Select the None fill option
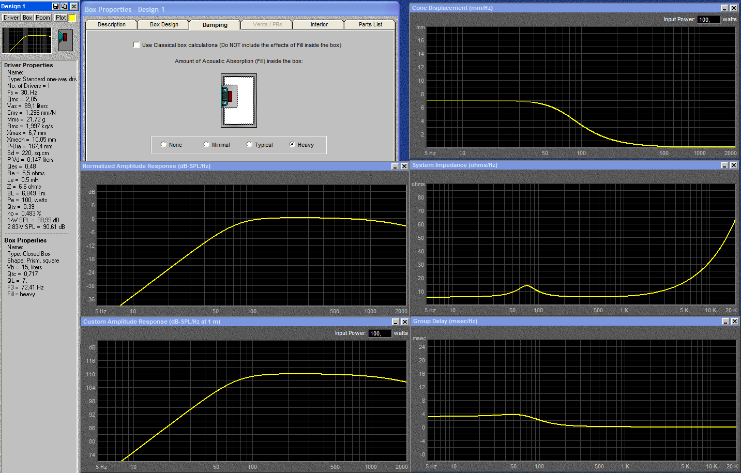Screen dimensions: 741x473 tap(164, 145)
